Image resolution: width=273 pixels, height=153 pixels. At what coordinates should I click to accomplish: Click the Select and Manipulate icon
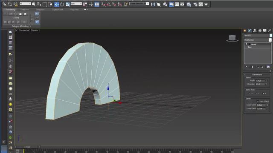pyautogui.click(x=91, y=4)
